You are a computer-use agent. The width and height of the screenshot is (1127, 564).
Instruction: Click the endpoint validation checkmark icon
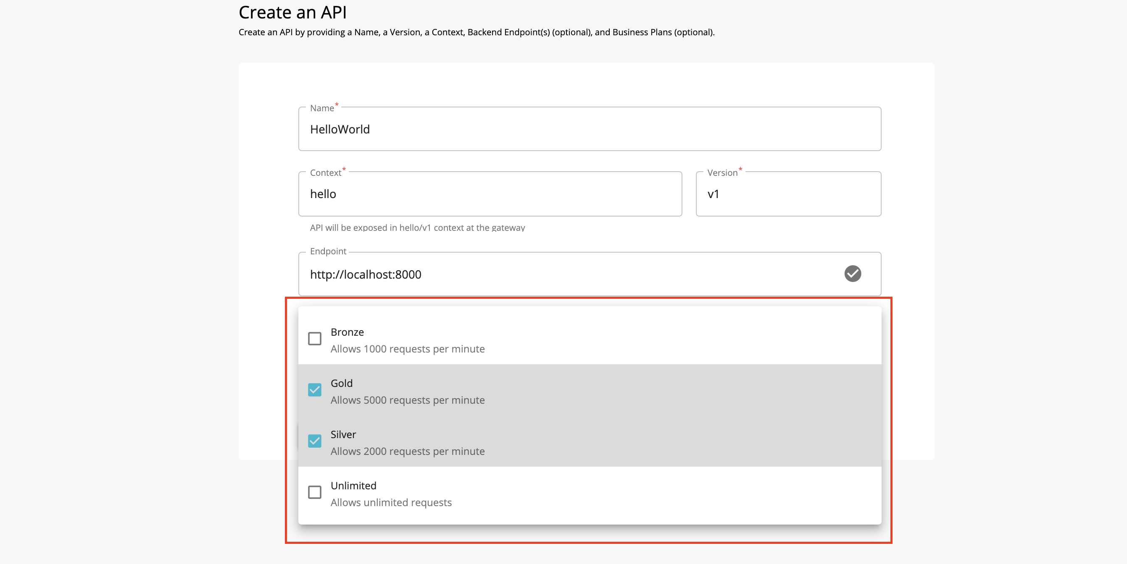pyautogui.click(x=852, y=274)
